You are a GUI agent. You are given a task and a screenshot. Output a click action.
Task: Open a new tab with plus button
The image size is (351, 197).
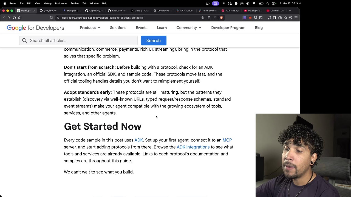(290, 11)
